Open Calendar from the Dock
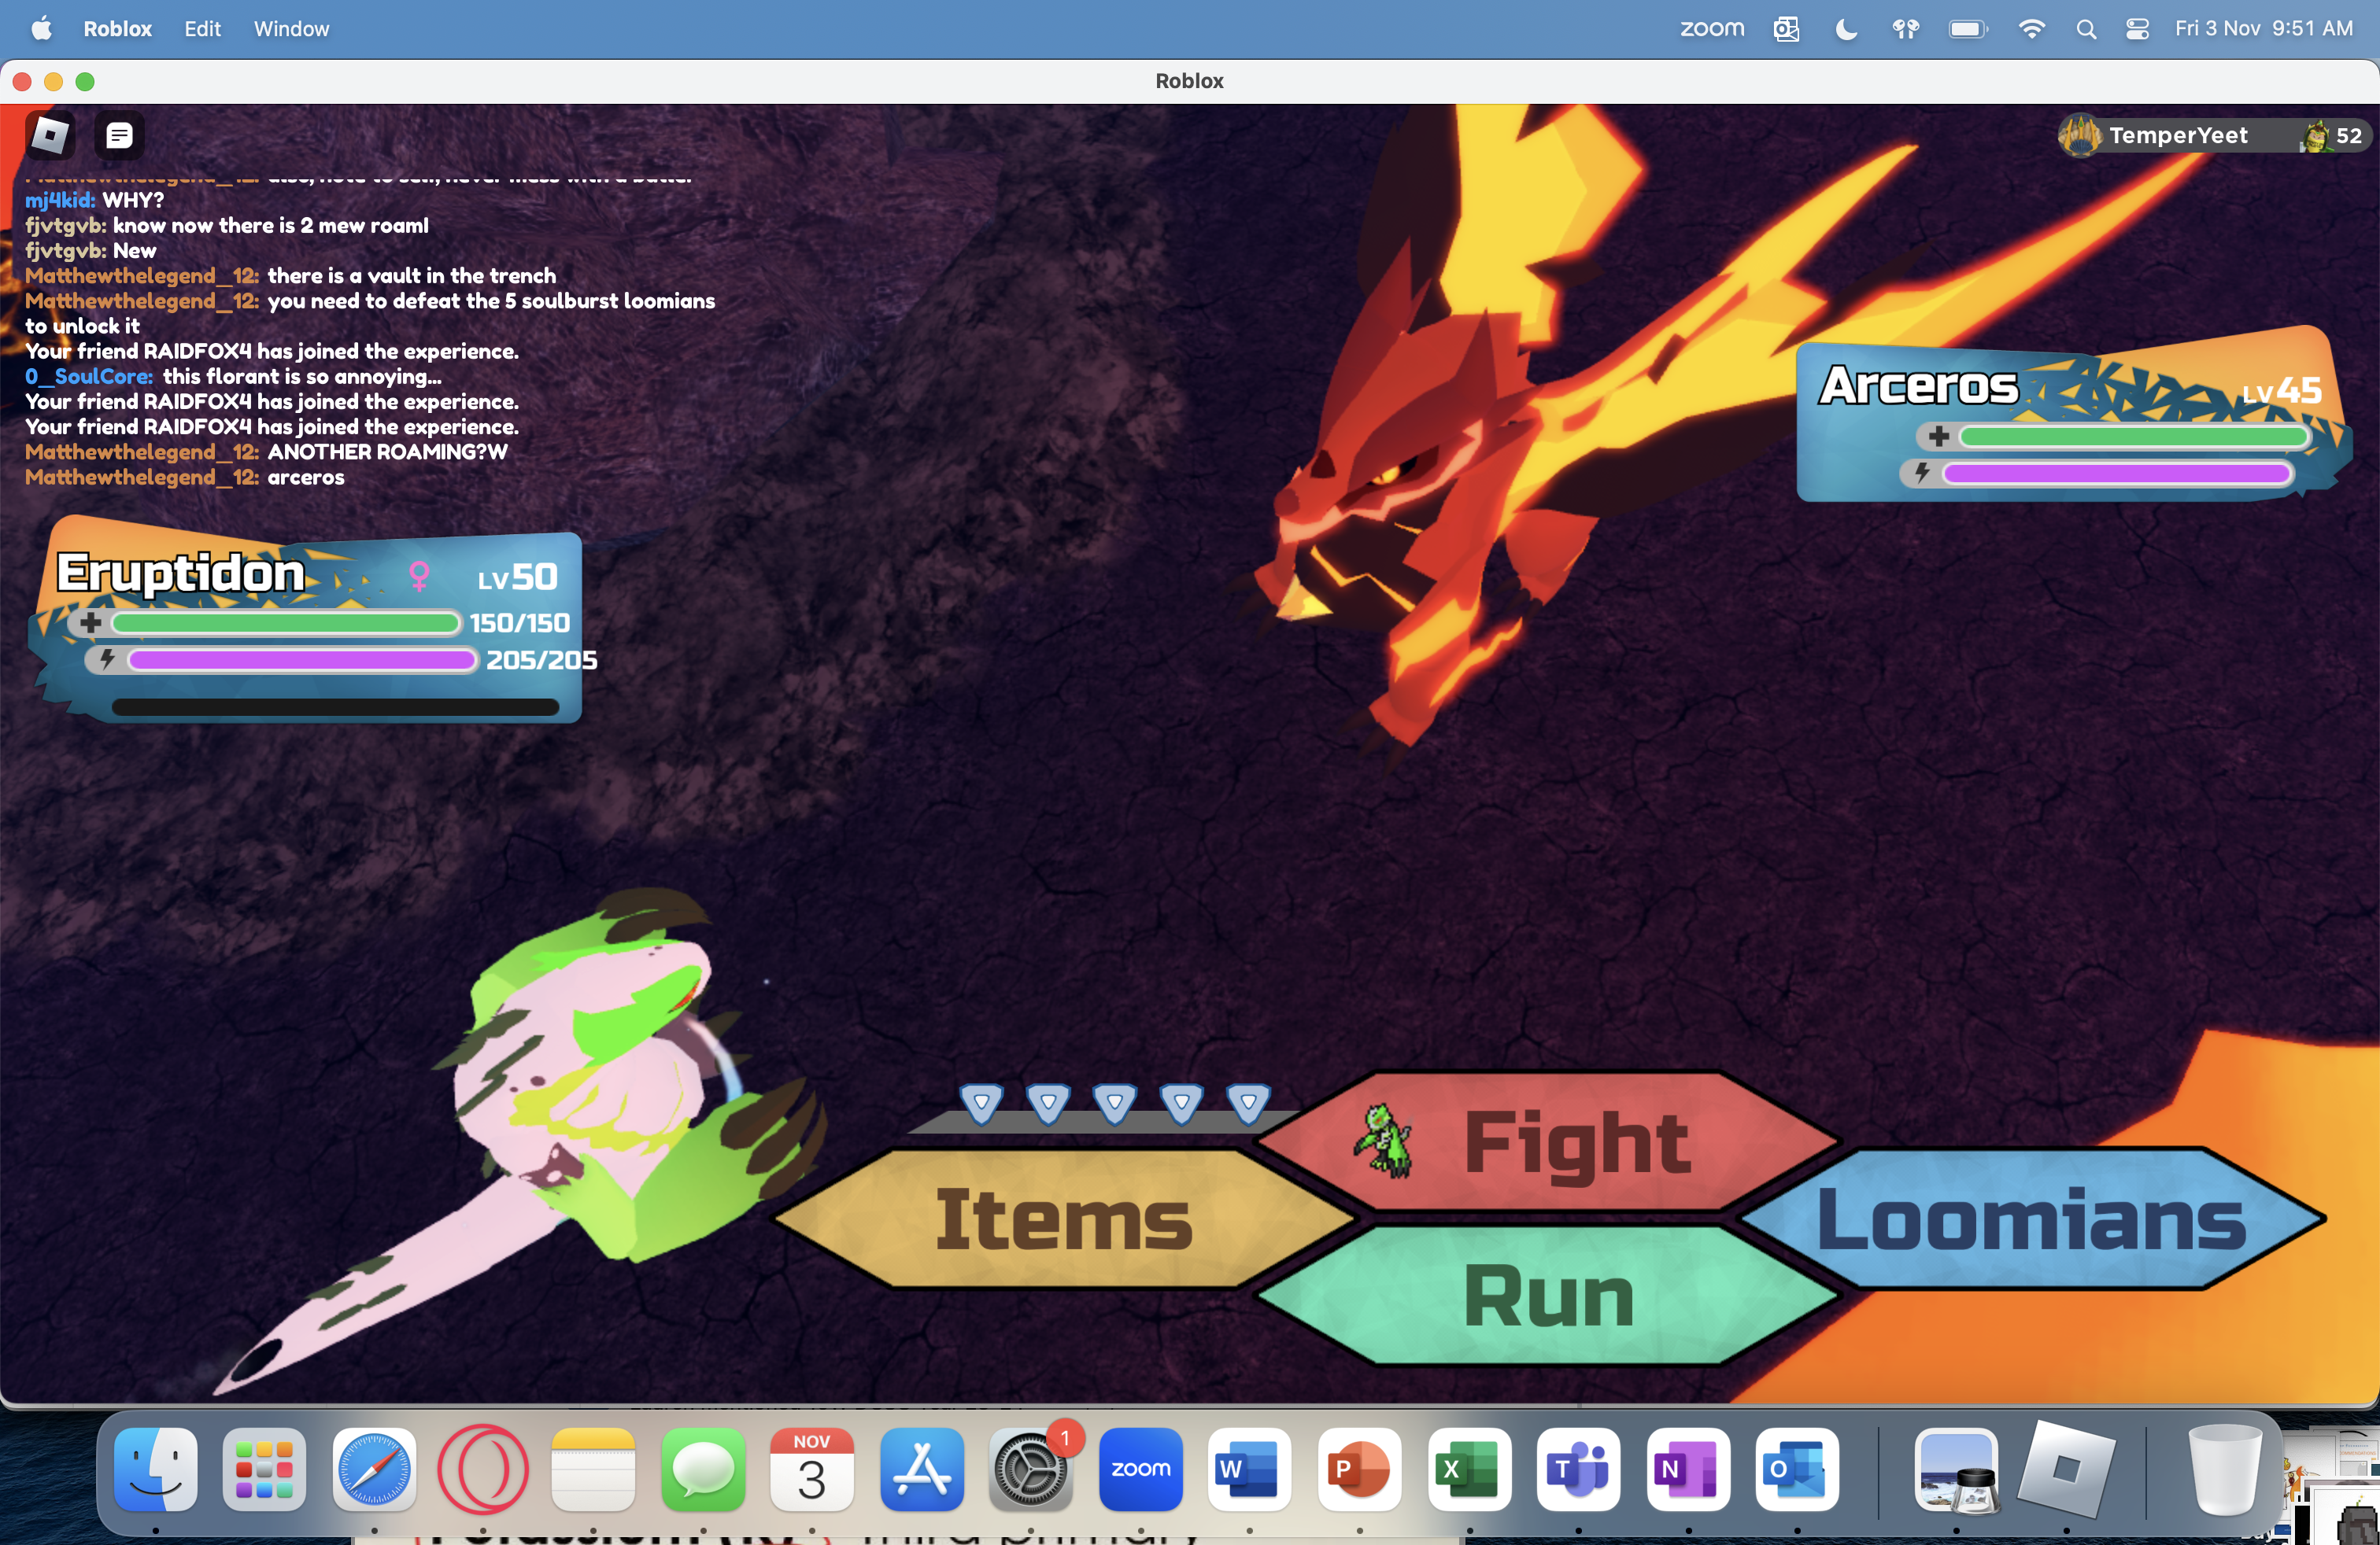 point(812,1468)
